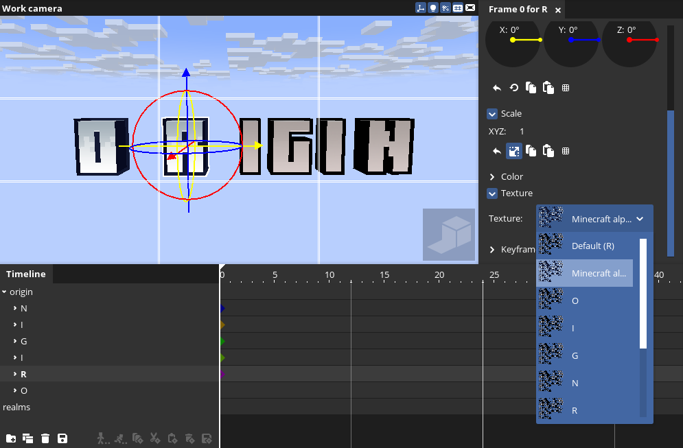Expand the G timeline item arrow
683x448 pixels.
click(x=15, y=341)
